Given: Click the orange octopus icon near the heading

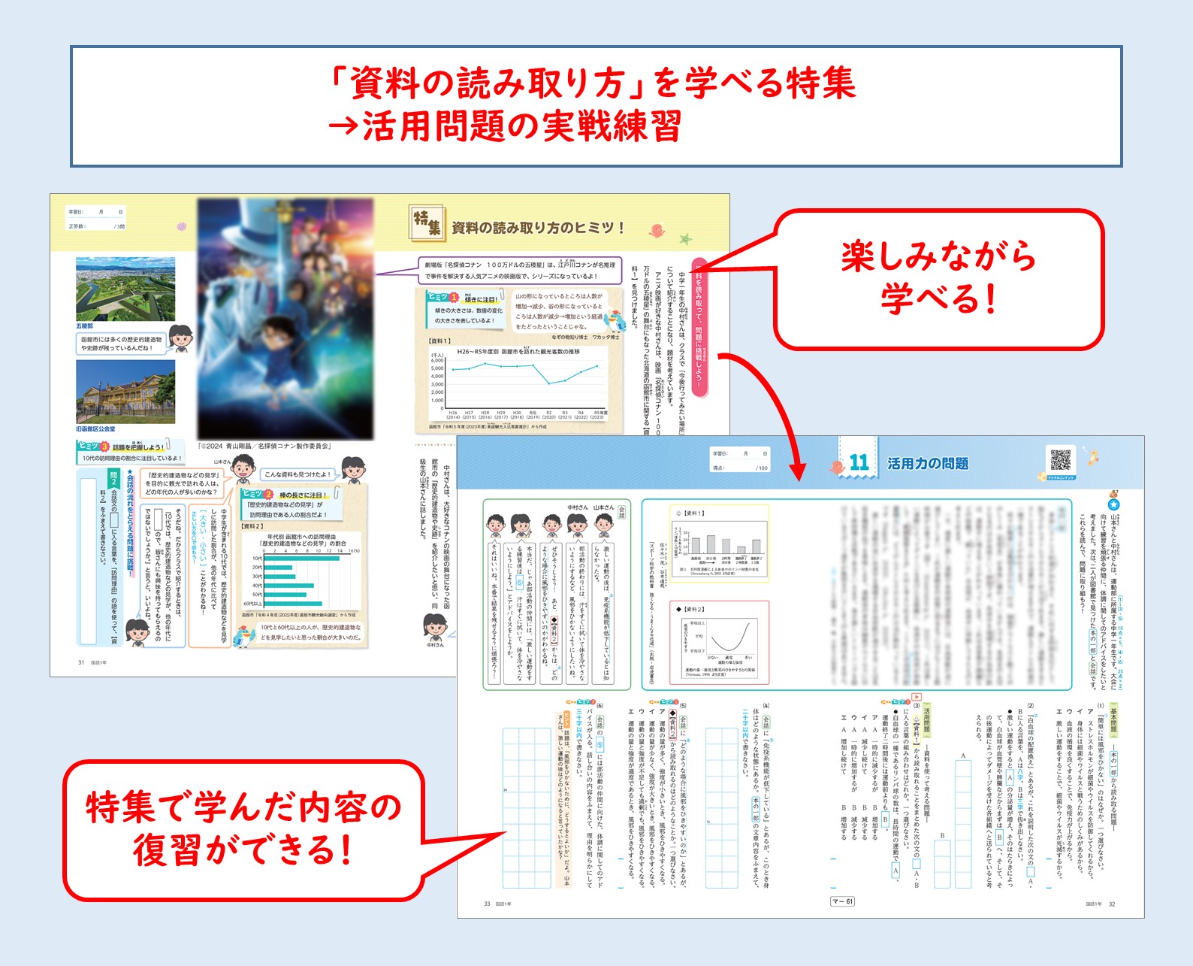Looking at the screenshot, I should pyautogui.click(x=657, y=230).
